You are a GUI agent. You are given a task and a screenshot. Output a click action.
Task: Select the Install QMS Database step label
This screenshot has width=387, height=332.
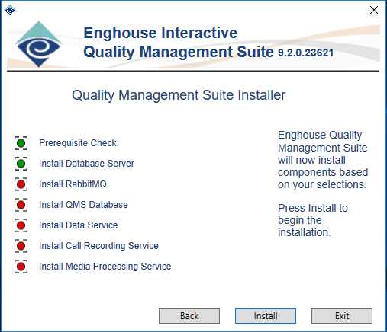tap(83, 205)
